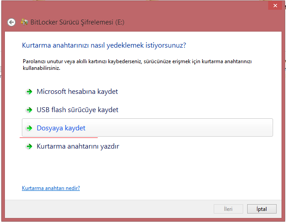Choose Microsoft hesabına kaydet option

click(x=77, y=92)
